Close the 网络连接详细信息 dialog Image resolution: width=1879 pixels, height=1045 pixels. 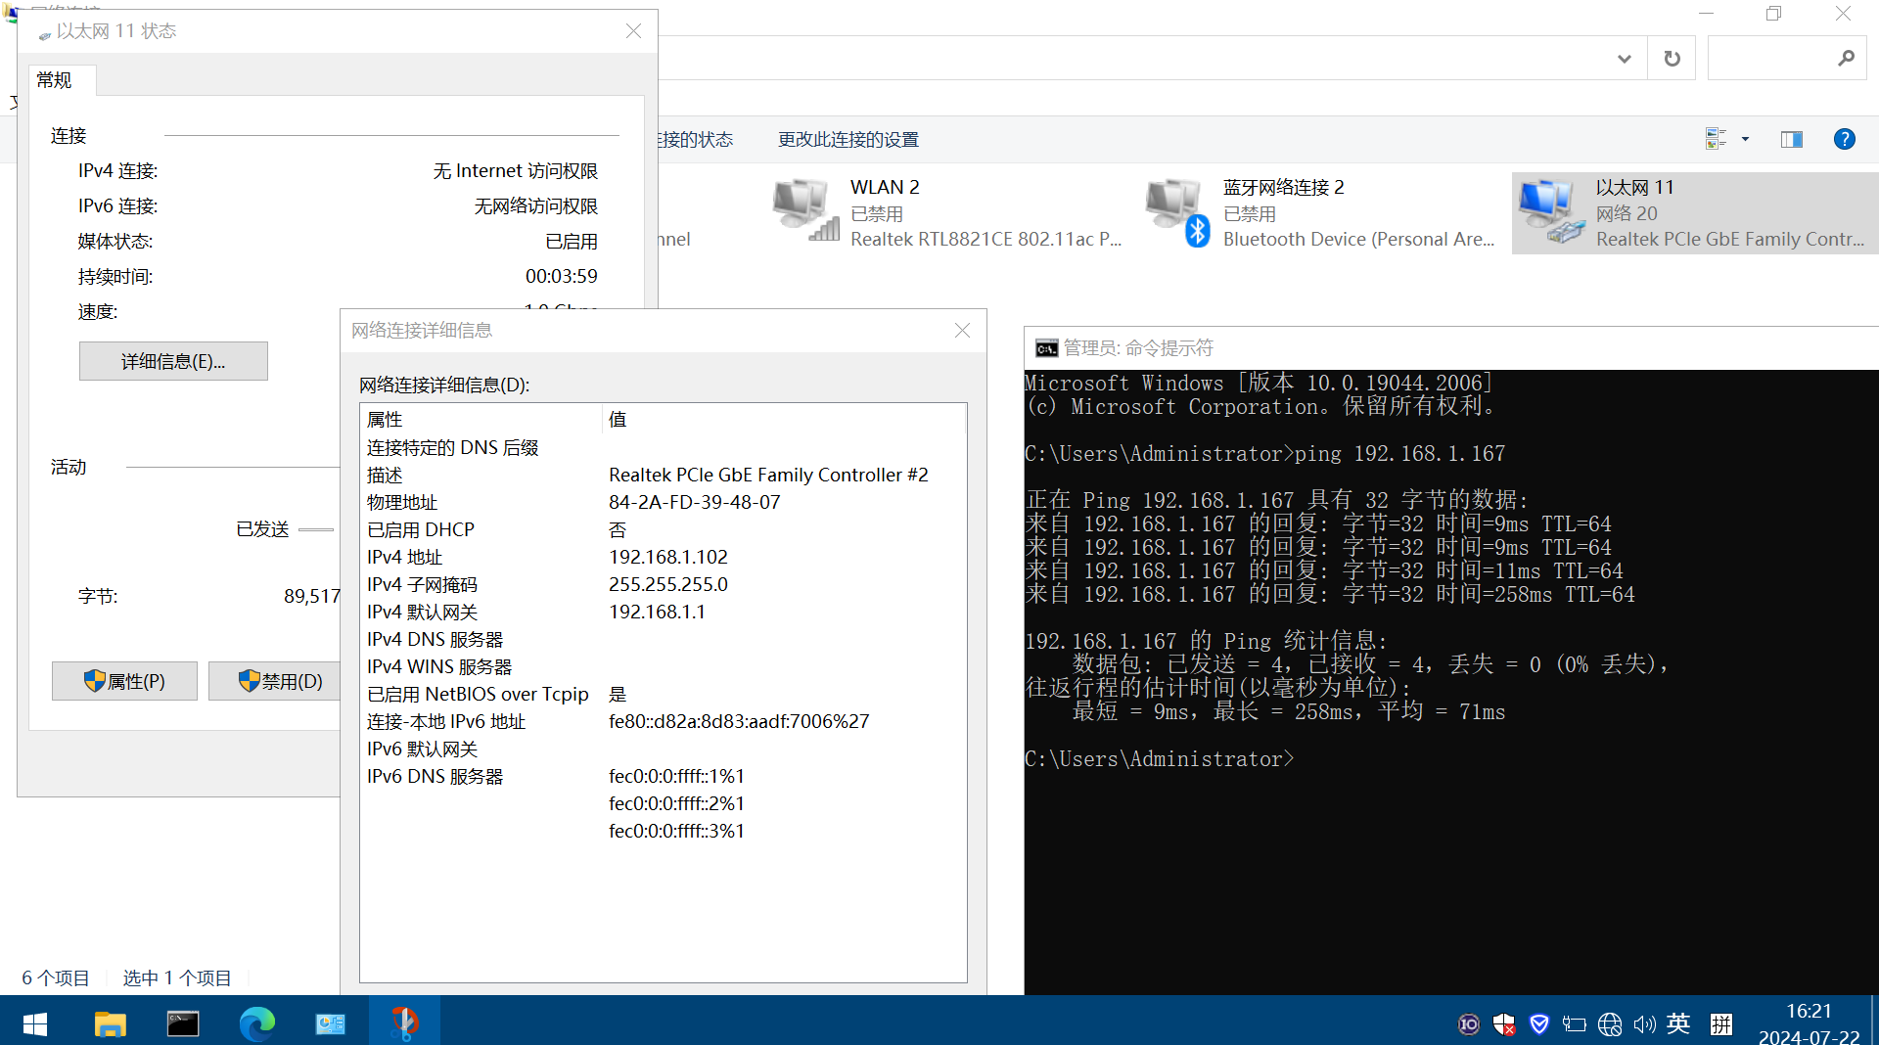962,331
